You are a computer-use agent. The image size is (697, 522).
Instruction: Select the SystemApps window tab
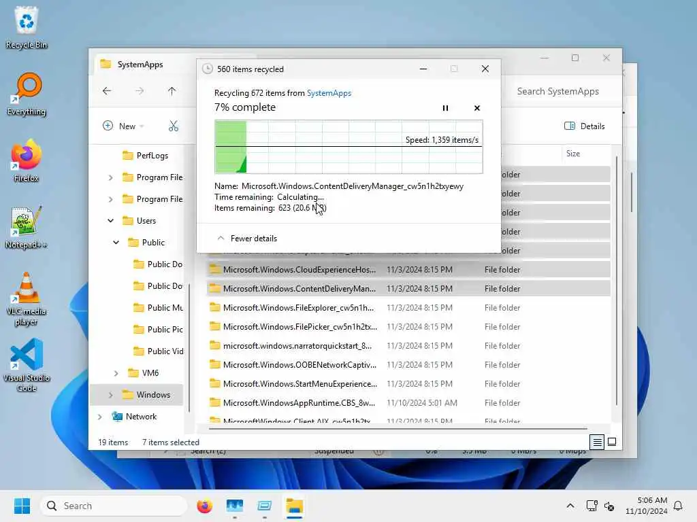pos(140,65)
